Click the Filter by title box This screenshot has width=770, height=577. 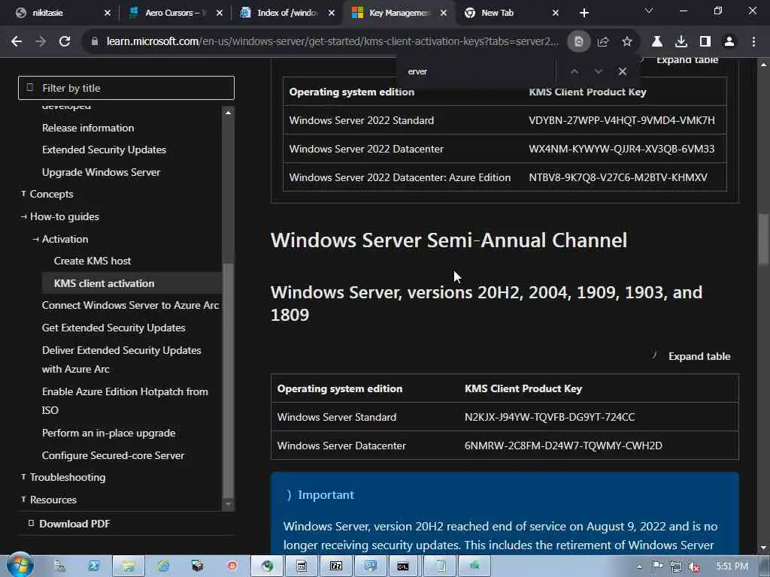[126, 88]
